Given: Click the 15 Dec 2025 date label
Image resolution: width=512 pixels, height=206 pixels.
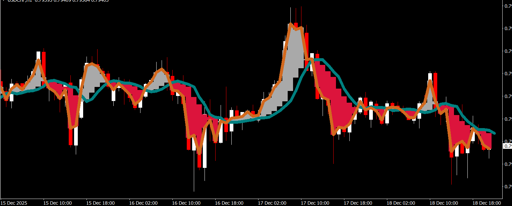Looking at the screenshot, I should (x=14, y=203).
